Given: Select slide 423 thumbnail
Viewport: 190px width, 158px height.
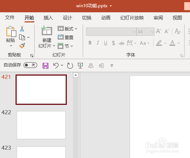Looking at the screenshot, I should [x=41, y=152].
